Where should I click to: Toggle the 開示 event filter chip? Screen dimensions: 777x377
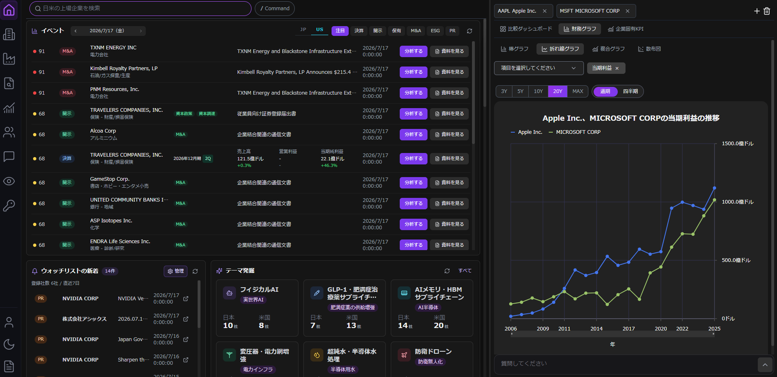(x=378, y=31)
